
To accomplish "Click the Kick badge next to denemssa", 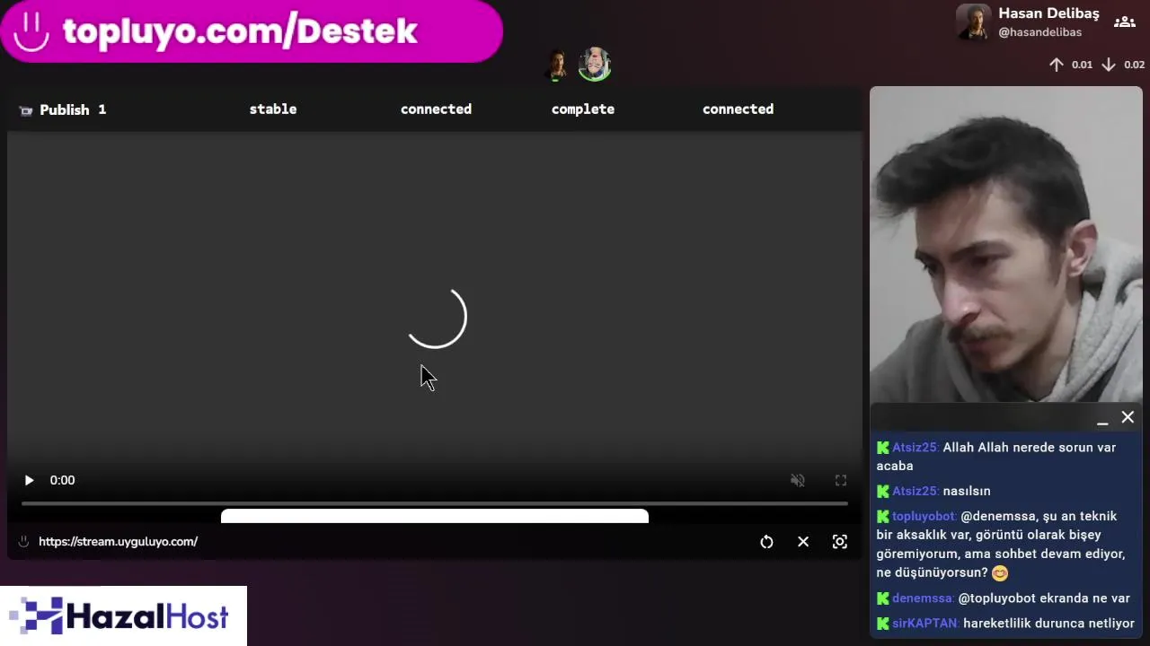I will click(883, 598).
